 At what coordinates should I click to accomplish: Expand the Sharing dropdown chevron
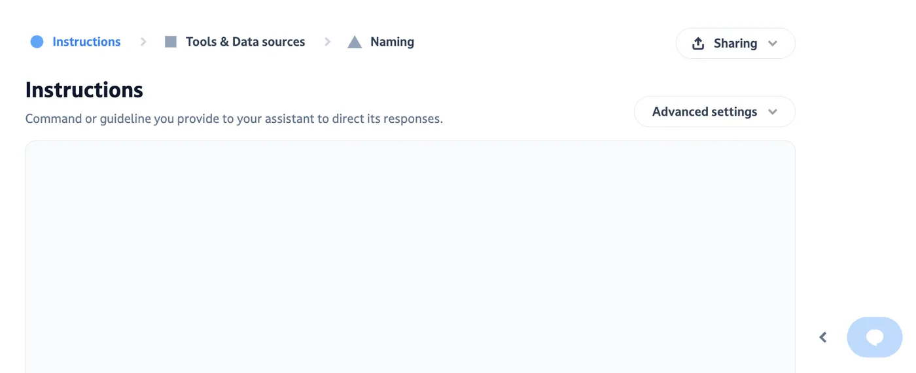[773, 43]
